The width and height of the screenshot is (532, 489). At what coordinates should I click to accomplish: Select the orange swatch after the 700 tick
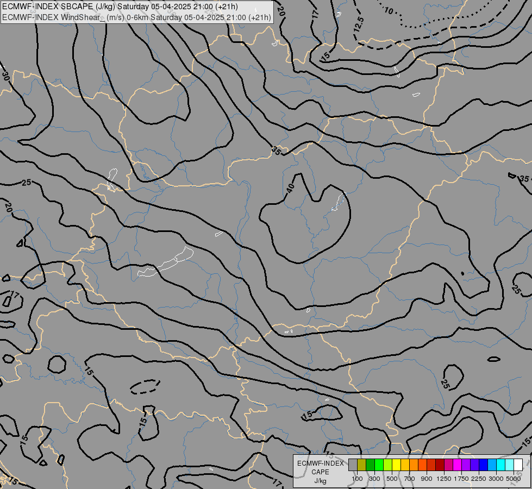pyautogui.click(x=414, y=465)
